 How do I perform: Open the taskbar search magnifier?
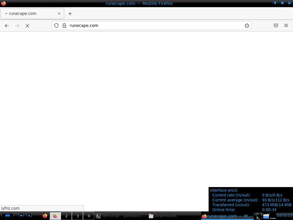click(29, 216)
